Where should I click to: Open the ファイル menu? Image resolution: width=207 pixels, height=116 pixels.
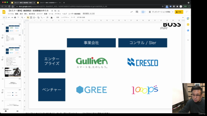coord(11,14)
